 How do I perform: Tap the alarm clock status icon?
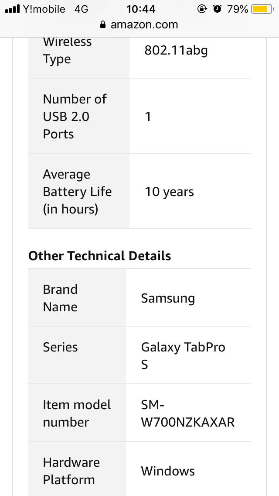tap(217, 9)
